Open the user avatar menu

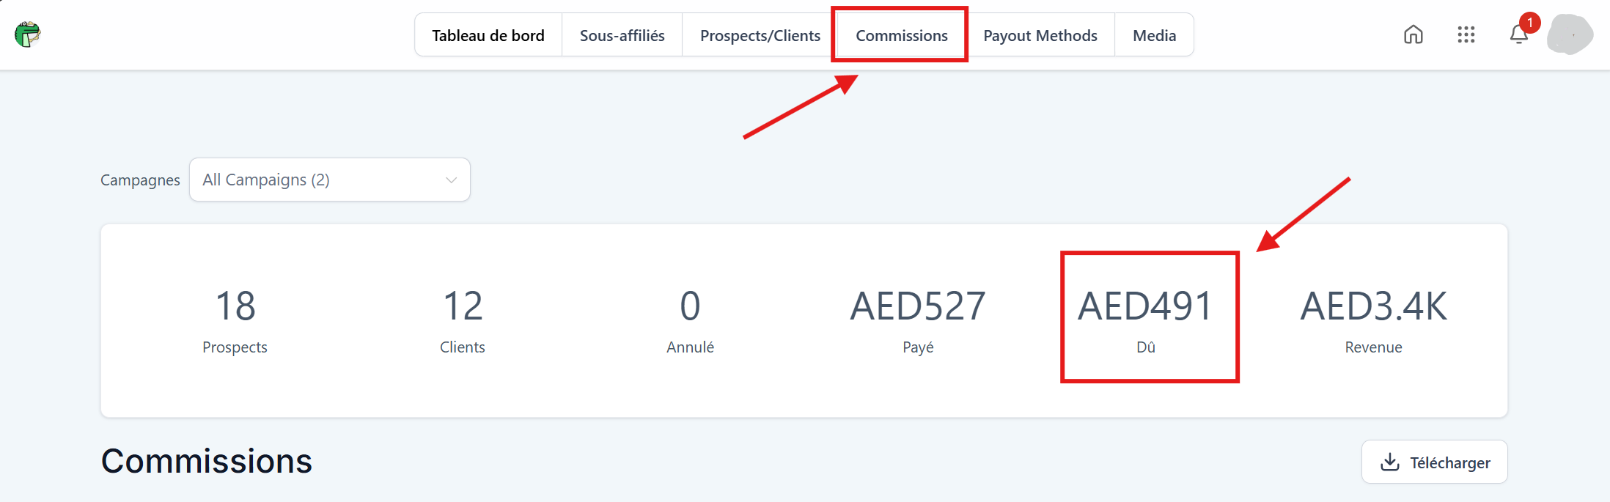click(1570, 34)
